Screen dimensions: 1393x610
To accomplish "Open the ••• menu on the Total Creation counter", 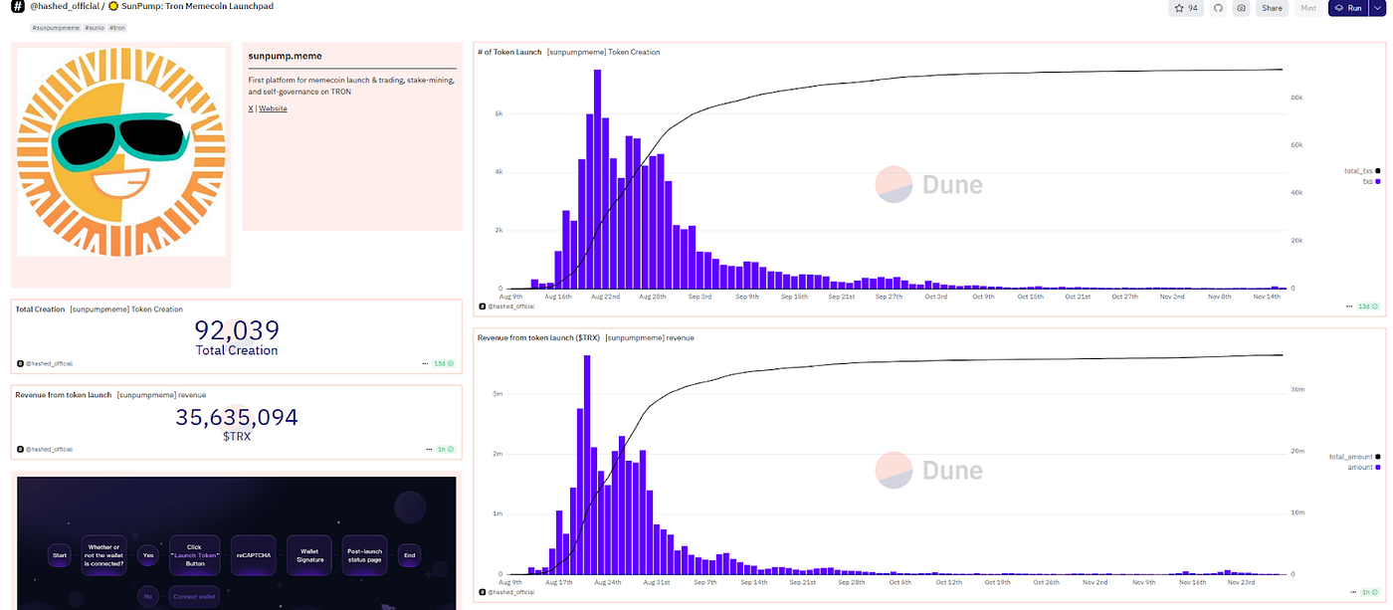I will (x=426, y=361).
